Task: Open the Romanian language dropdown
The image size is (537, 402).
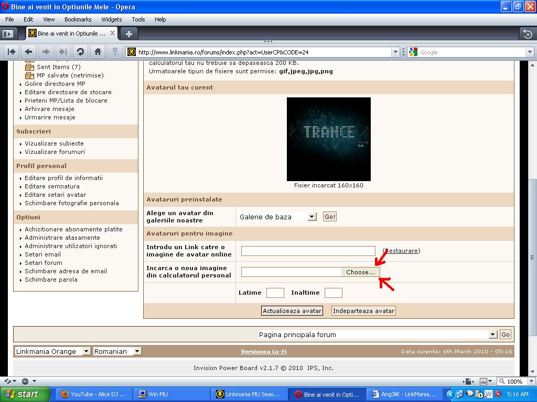Action: (x=137, y=351)
